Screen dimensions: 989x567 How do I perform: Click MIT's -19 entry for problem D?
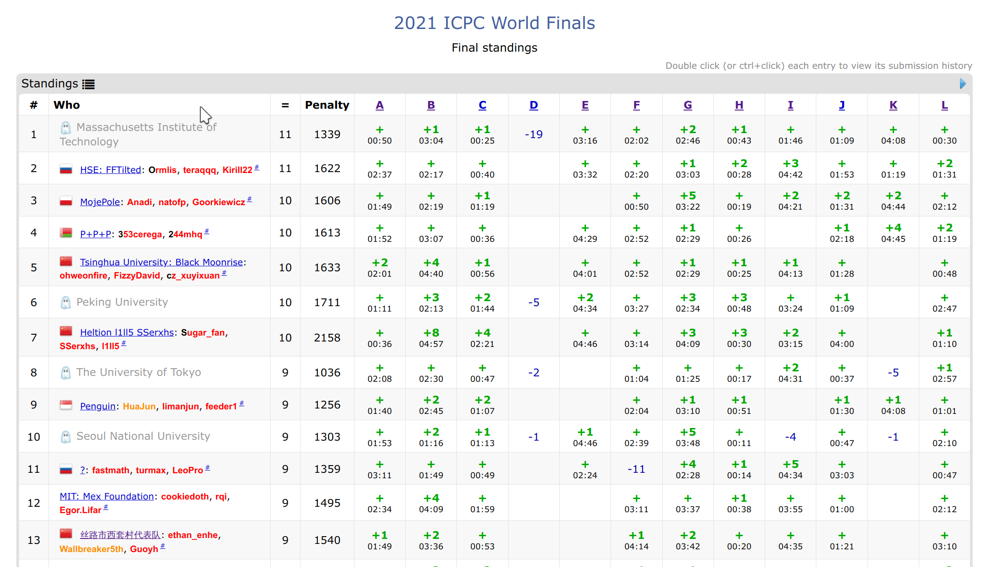[x=533, y=135]
